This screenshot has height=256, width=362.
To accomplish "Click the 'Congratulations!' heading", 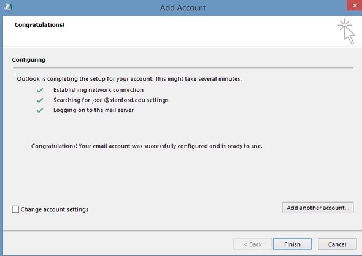I will coord(39,24).
